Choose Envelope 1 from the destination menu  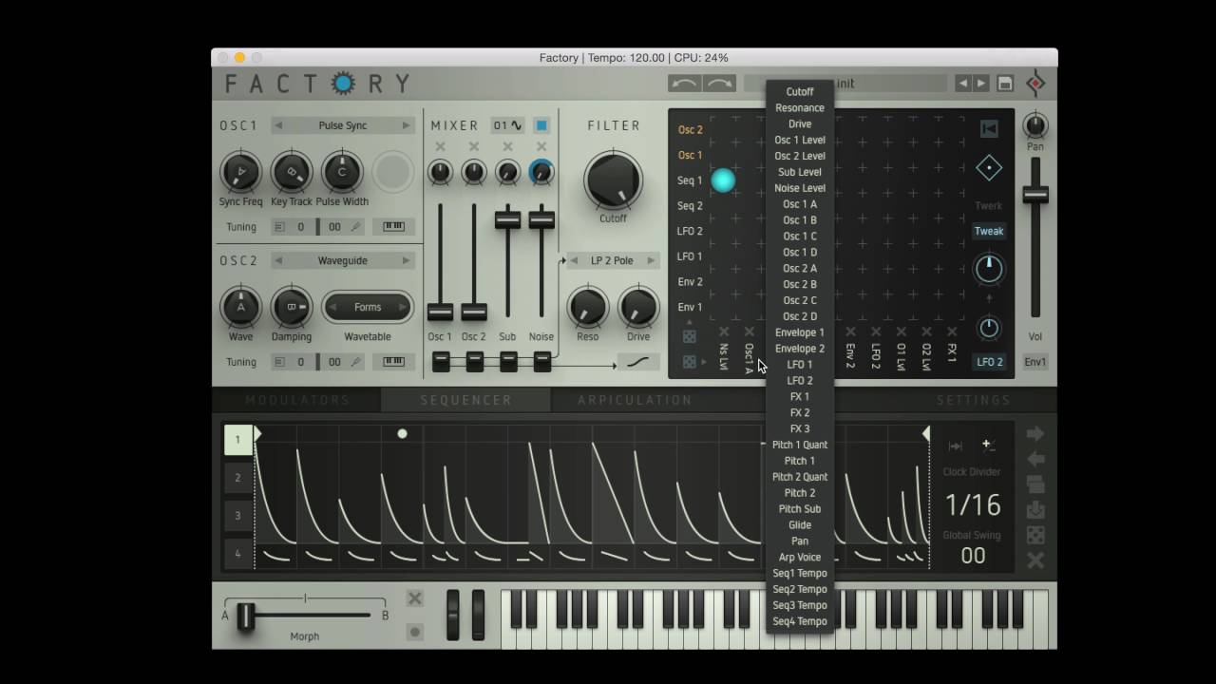click(x=800, y=332)
